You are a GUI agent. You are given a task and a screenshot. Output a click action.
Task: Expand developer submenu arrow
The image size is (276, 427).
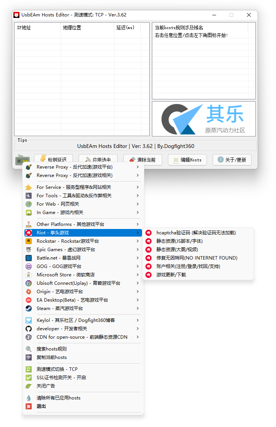[137, 329]
